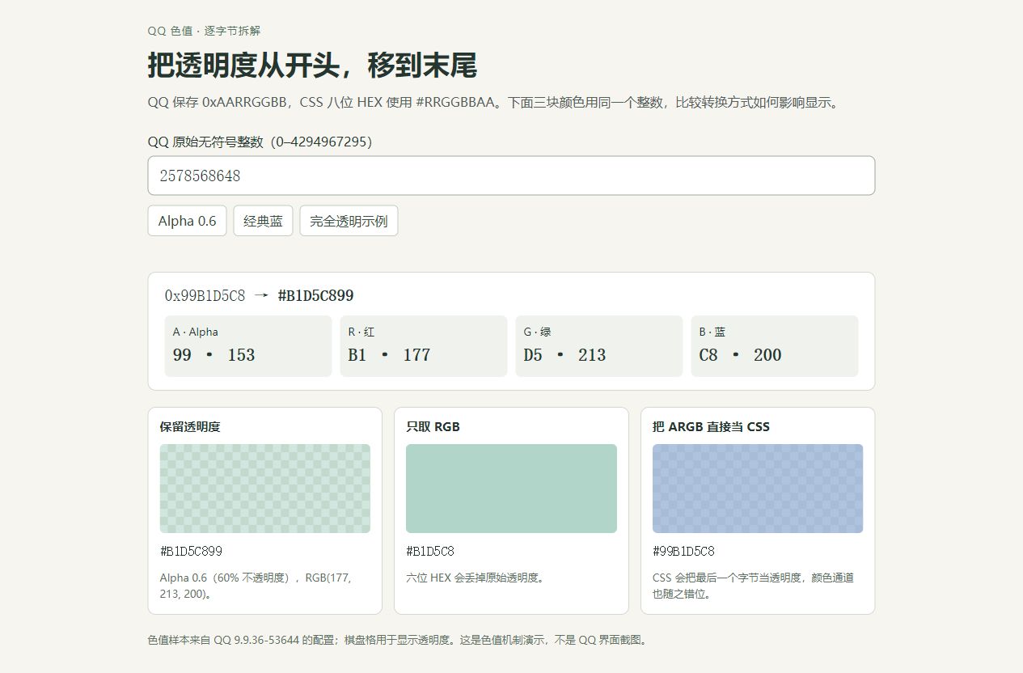Click the #99B1D5C8 hex label

[683, 551]
